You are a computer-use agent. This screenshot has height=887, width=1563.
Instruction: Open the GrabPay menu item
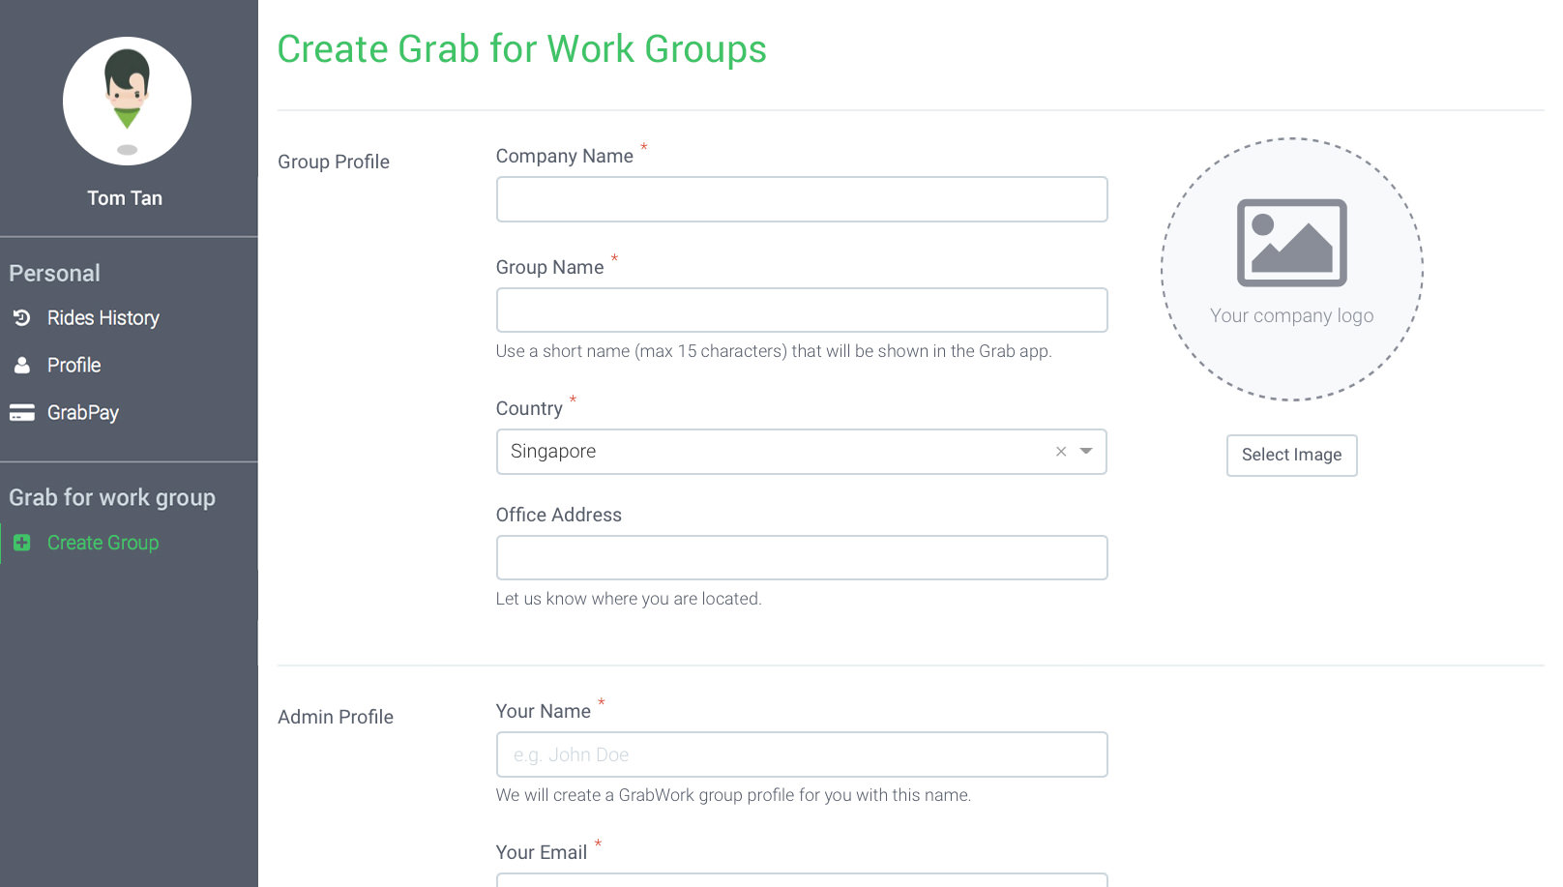(83, 413)
